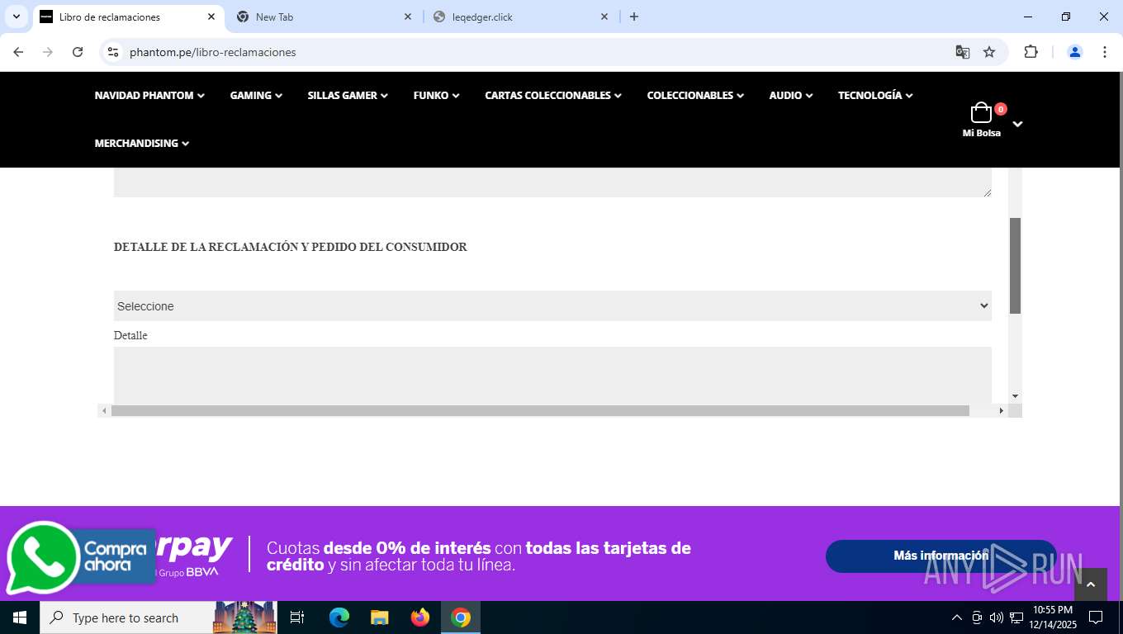Click the Más información button
Screen dimensions: 1123x634
click(941, 556)
